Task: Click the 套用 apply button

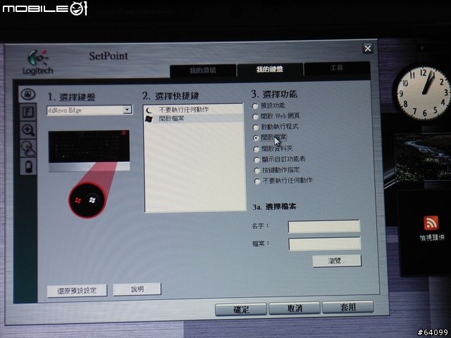Action: point(347,307)
